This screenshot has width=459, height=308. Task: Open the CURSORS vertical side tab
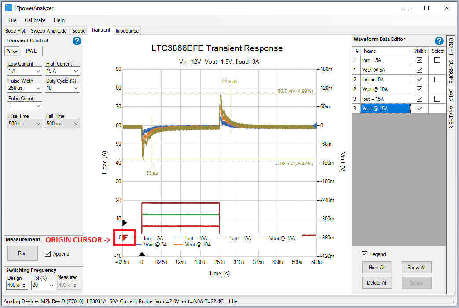(451, 71)
